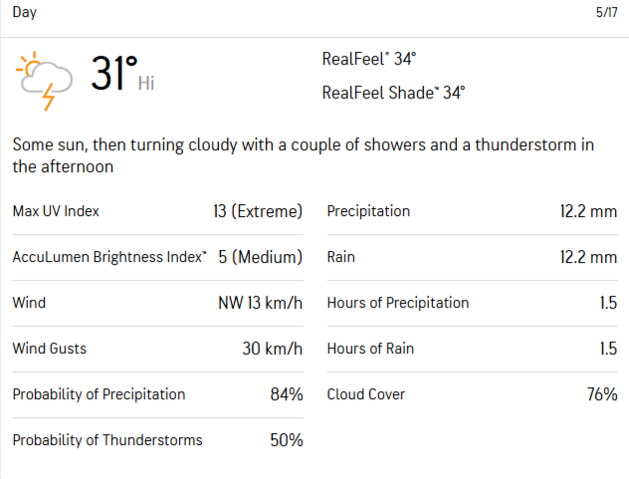Click the forecast description sentence
This screenshot has width=629, height=479.
(304, 156)
